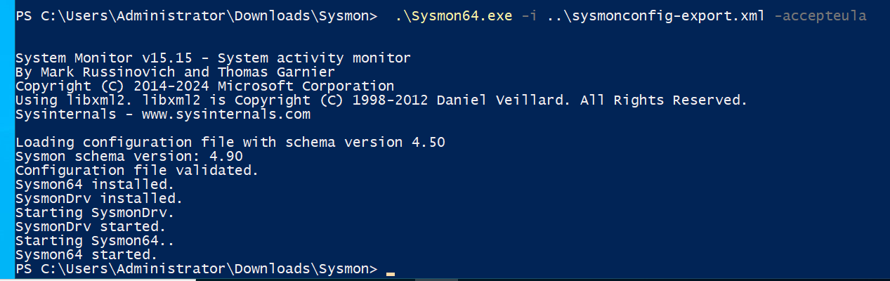Click the -i parameter in the command

[529, 15]
